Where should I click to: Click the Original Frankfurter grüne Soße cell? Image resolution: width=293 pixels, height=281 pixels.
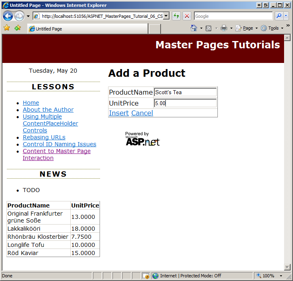(x=39, y=217)
